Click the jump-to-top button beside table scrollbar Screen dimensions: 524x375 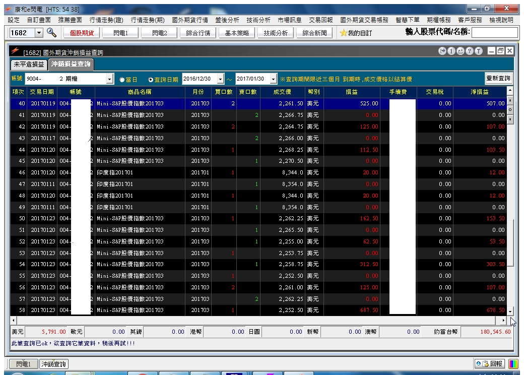click(x=510, y=100)
